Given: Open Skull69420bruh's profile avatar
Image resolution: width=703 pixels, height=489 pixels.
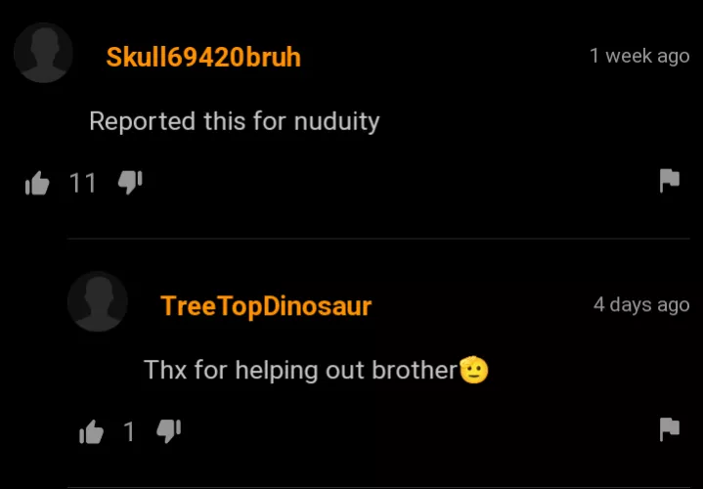Looking at the screenshot, I should tap(43, 53).
